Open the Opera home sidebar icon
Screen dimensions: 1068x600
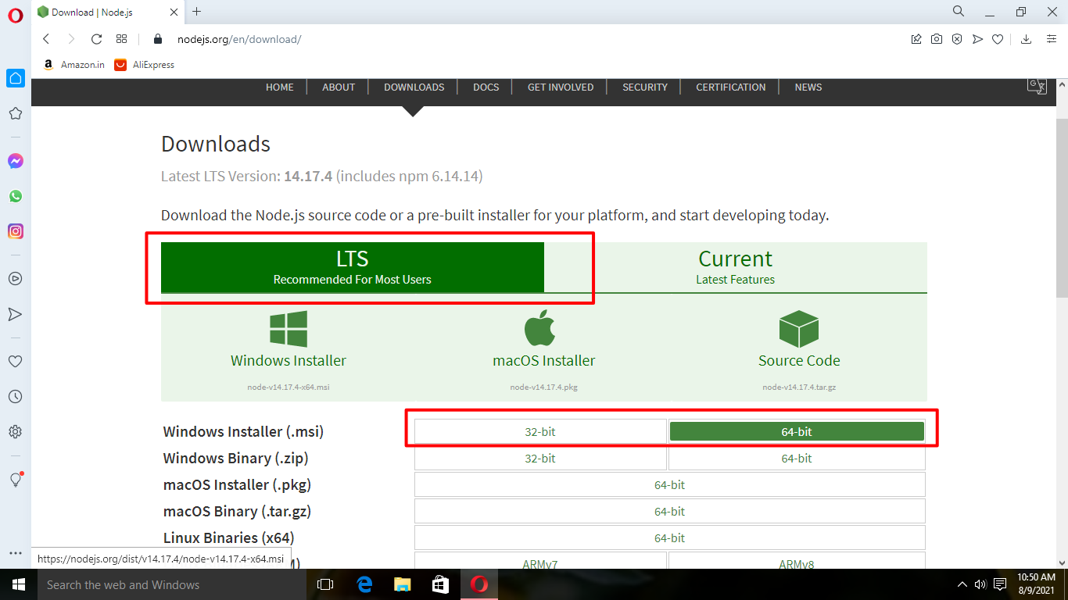(16, 78)
